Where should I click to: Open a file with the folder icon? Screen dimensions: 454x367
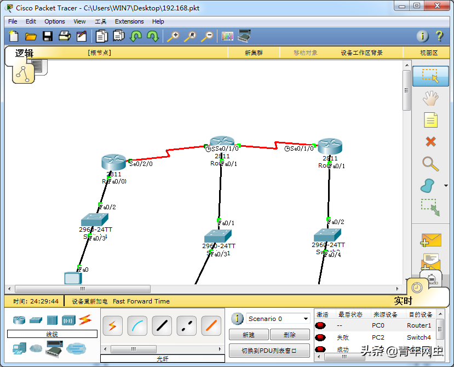[31, 37]
